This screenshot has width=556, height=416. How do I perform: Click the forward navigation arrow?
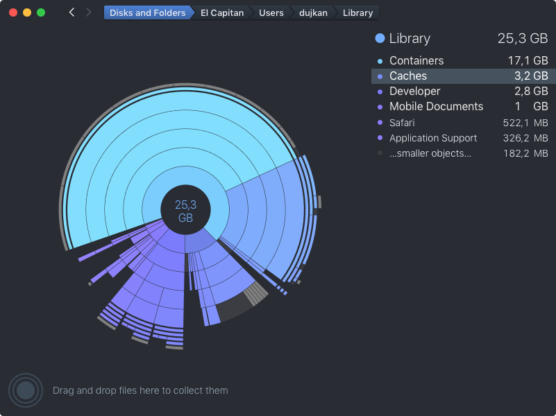tap(88, 12)
